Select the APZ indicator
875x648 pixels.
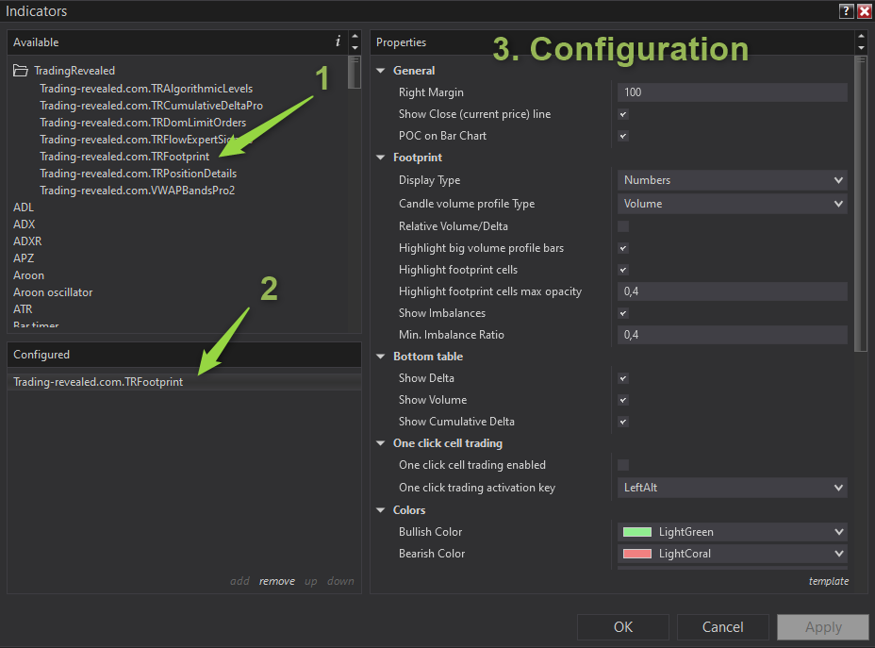click(x=24, y=258)
